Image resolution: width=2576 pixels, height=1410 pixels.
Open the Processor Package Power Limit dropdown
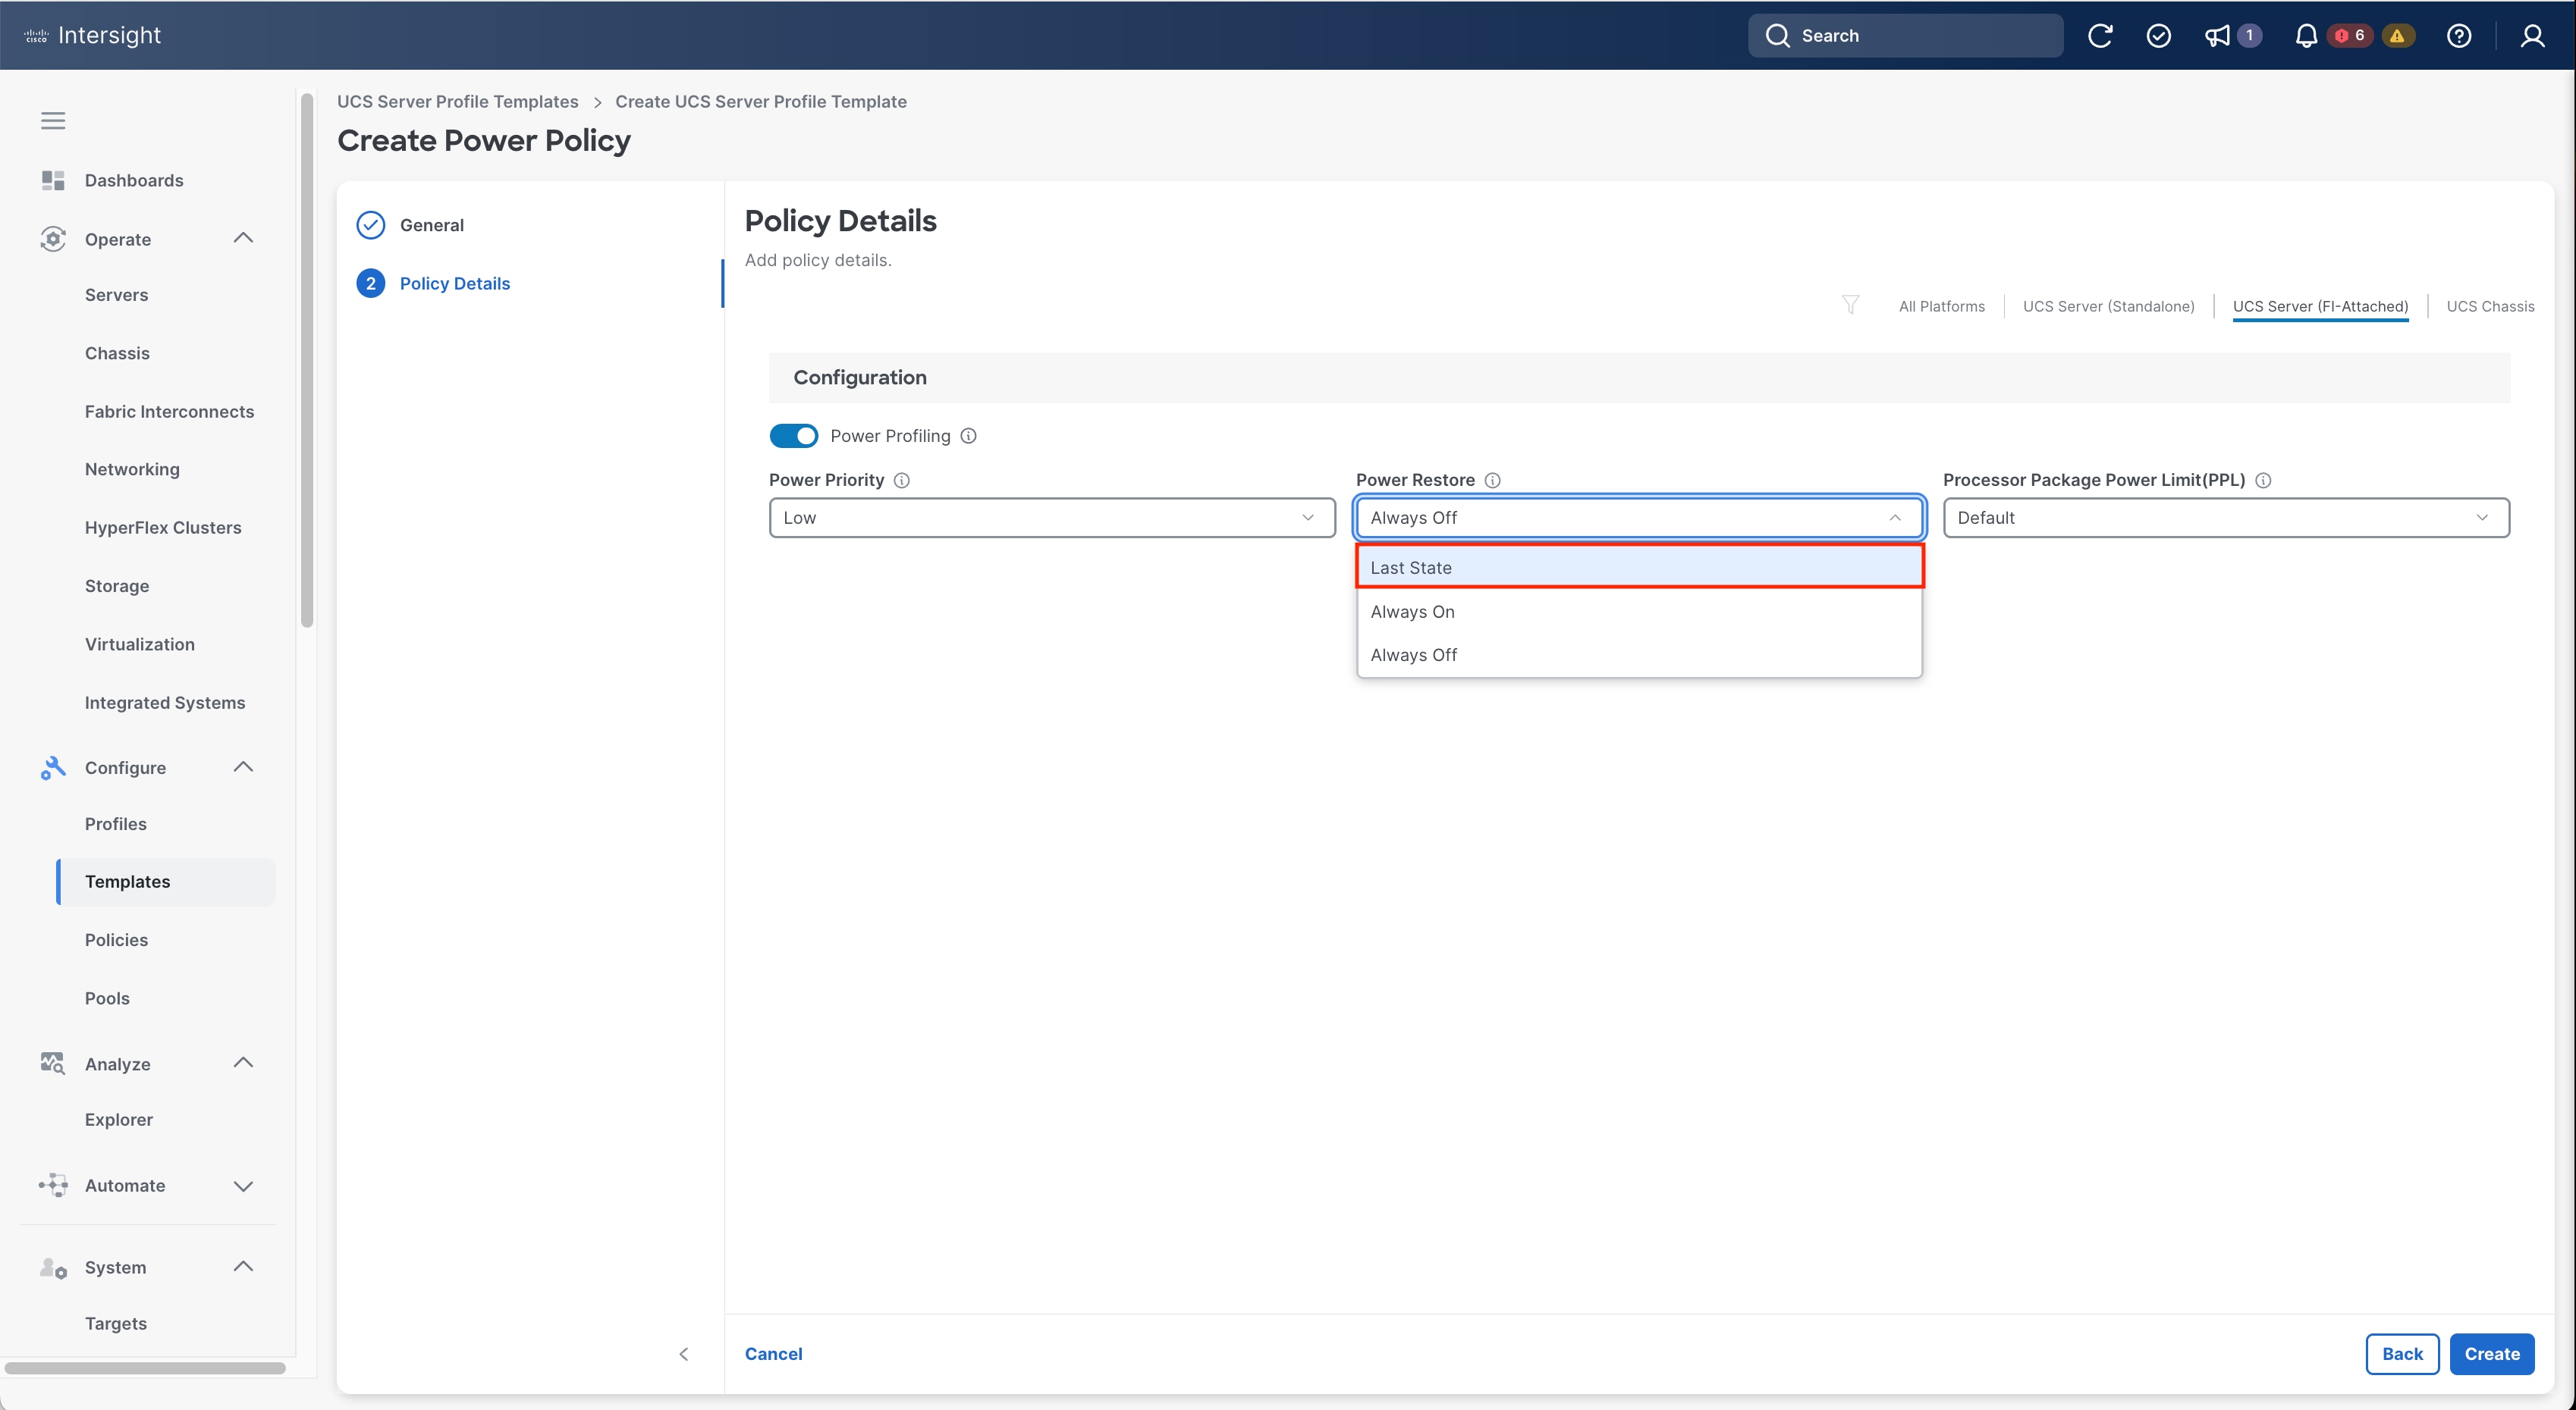[2225, 518]
